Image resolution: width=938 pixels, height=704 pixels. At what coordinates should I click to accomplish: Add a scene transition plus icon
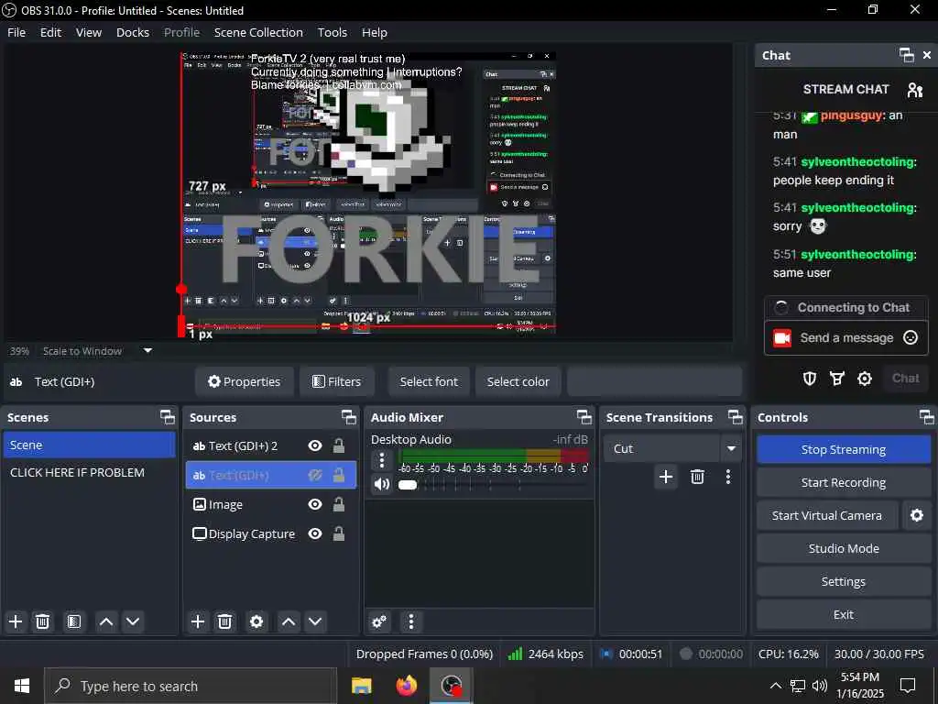point(666,477)
